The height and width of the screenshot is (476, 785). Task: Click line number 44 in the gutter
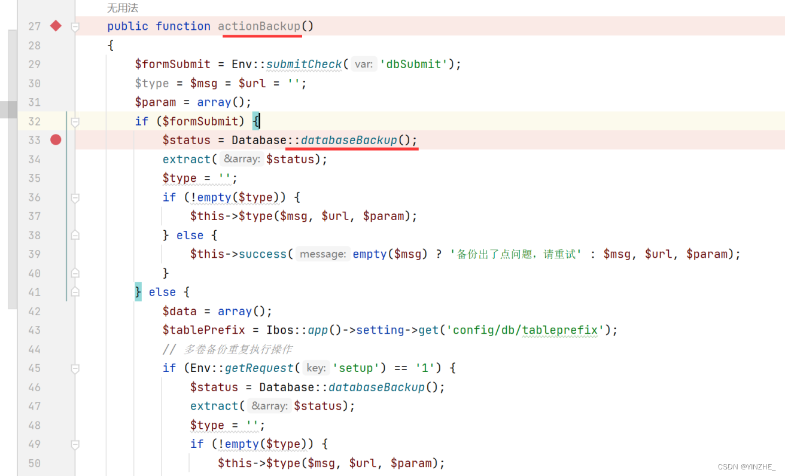click(35, 349)
